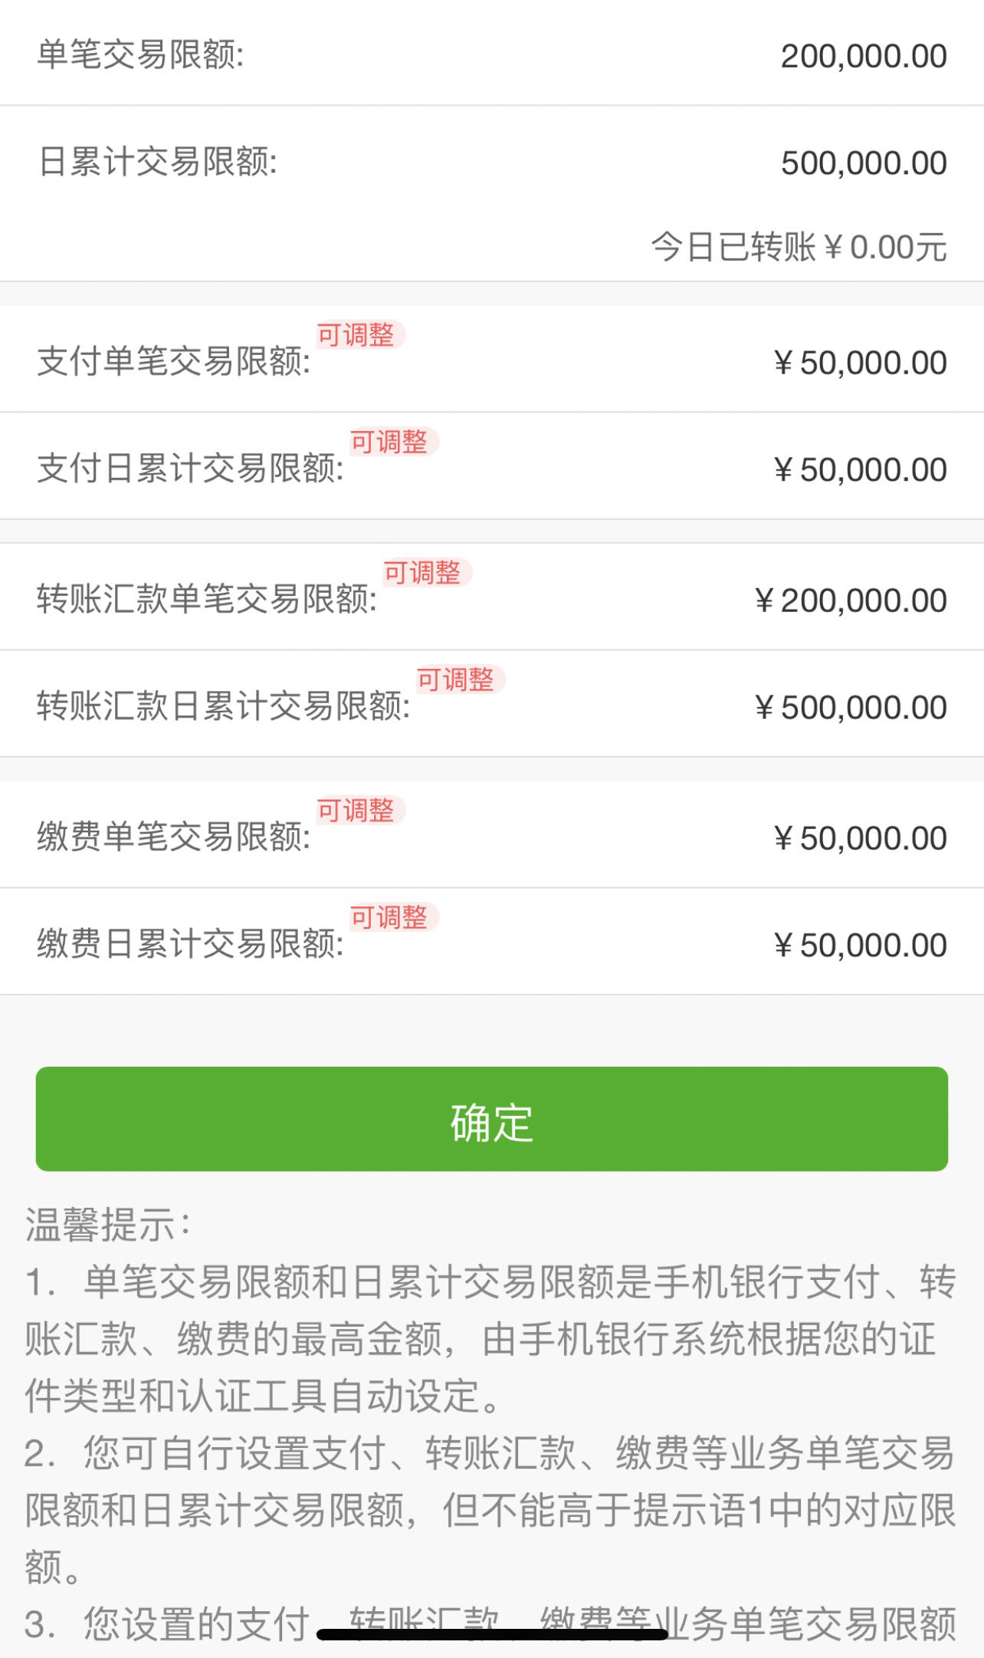Edit 转账汇款日累计交易限额 amount ¥500,000.00
This screenshot has height=1658, width=984.
pos(851,708)
